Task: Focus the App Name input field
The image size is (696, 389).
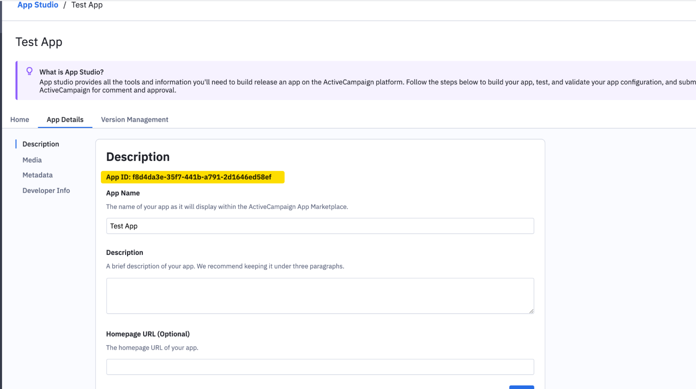Action: (320, 226)
